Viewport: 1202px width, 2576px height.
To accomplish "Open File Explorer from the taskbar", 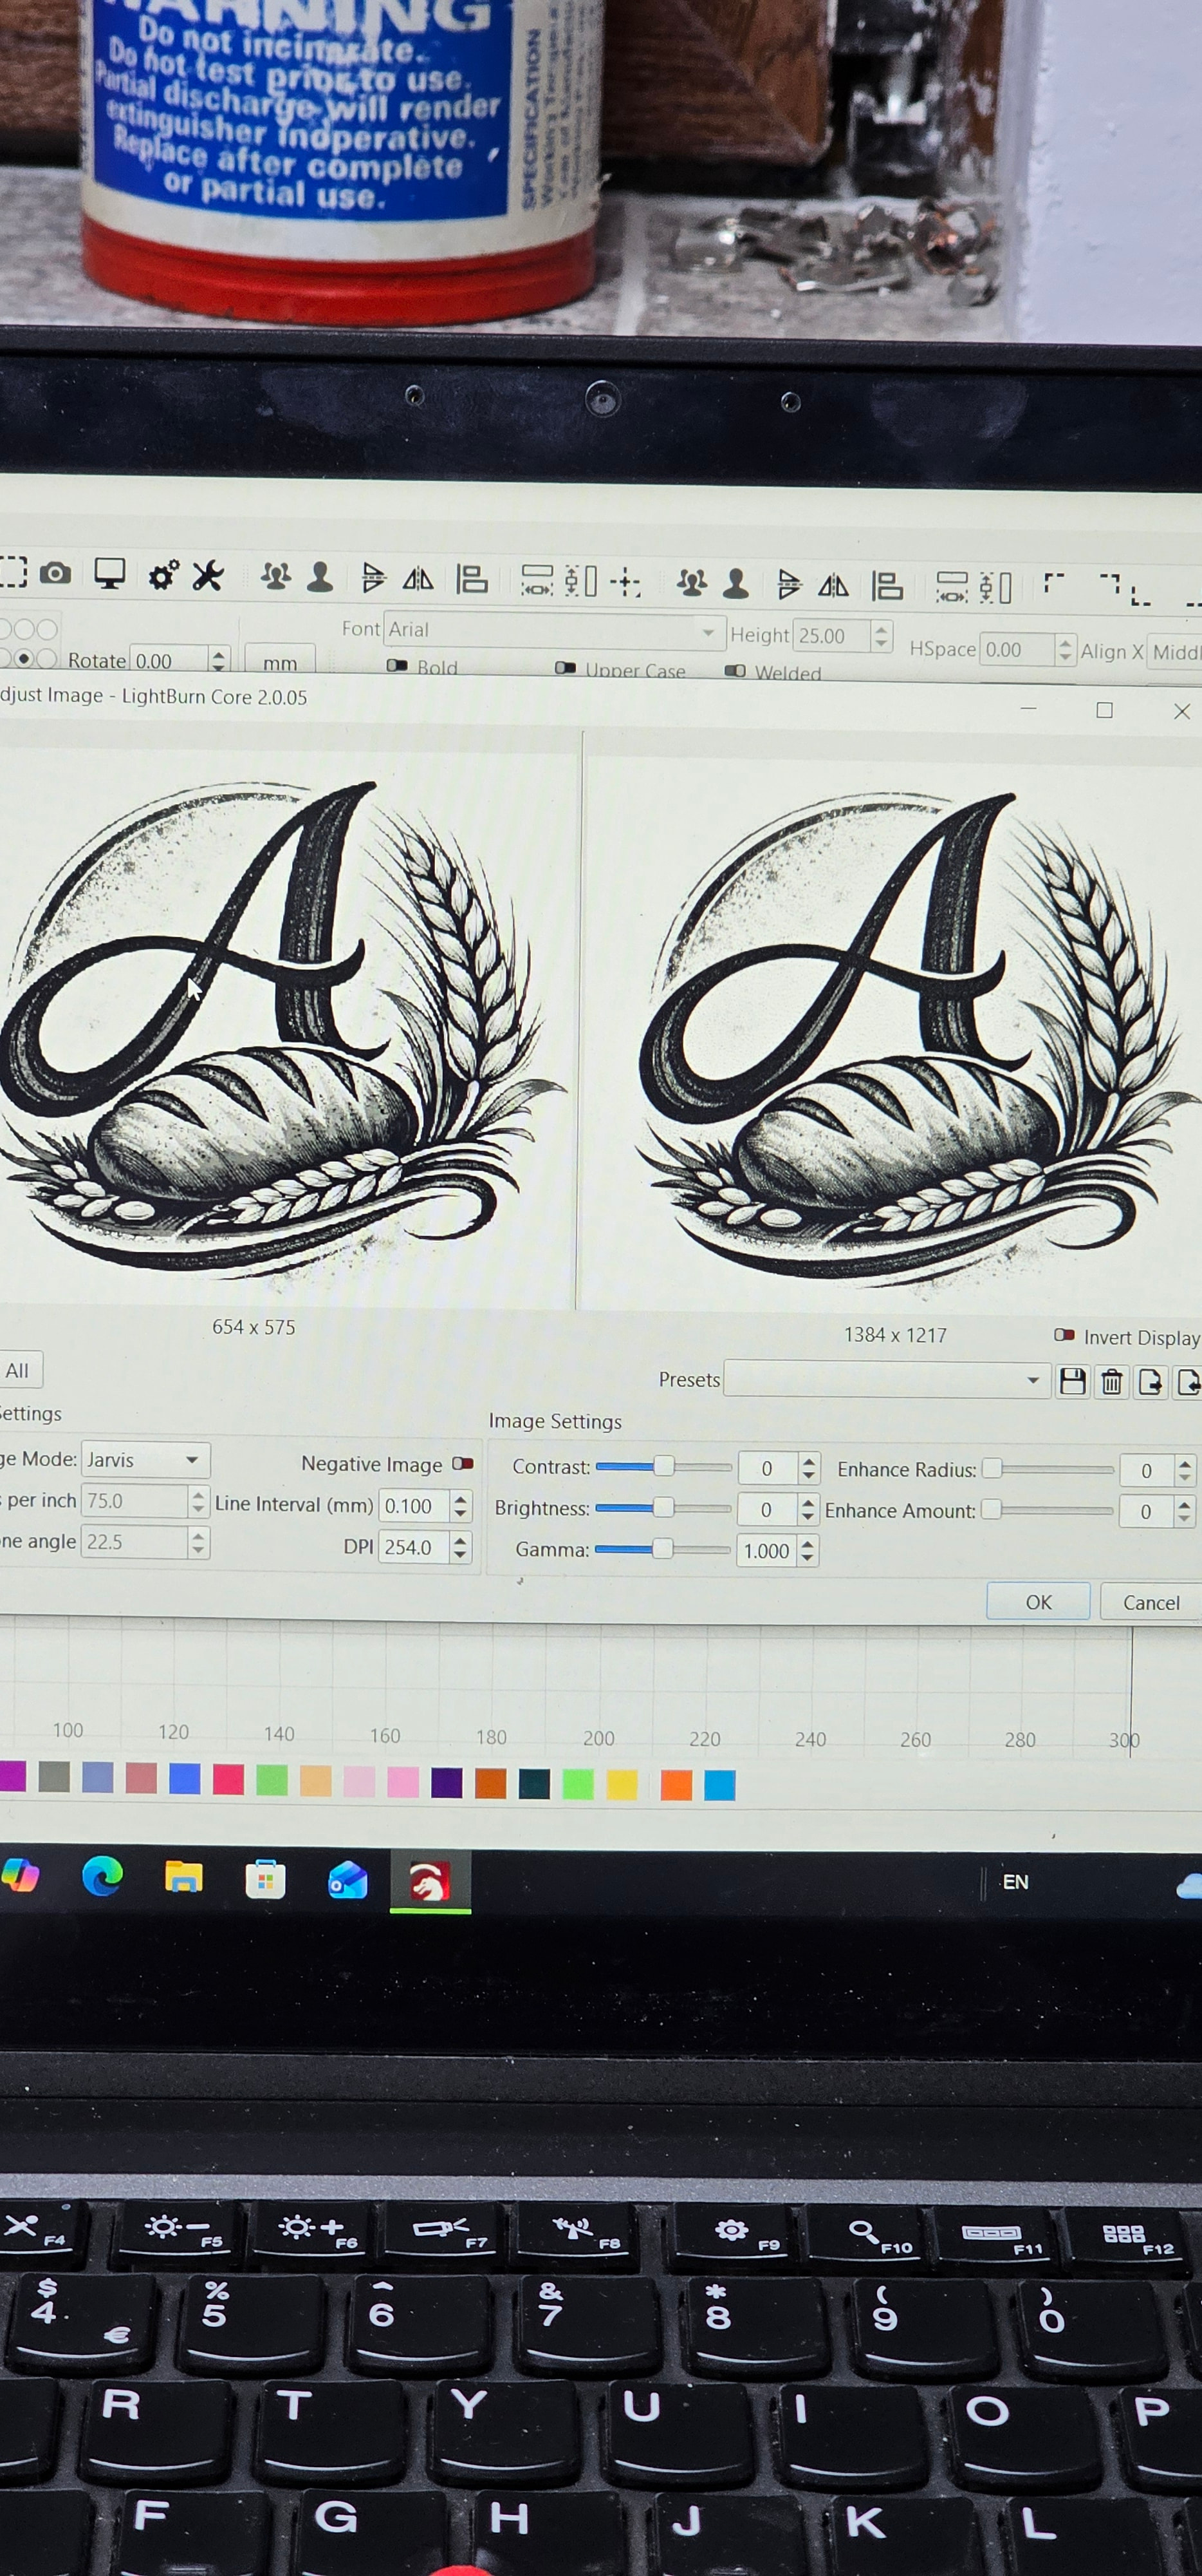I will [x=184, y=1878].
